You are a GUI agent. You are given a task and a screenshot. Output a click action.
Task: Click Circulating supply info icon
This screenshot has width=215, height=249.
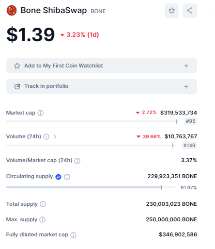67,177
